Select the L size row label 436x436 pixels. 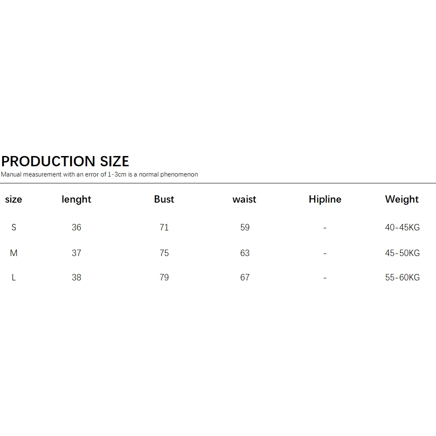(x=14, y=277)
